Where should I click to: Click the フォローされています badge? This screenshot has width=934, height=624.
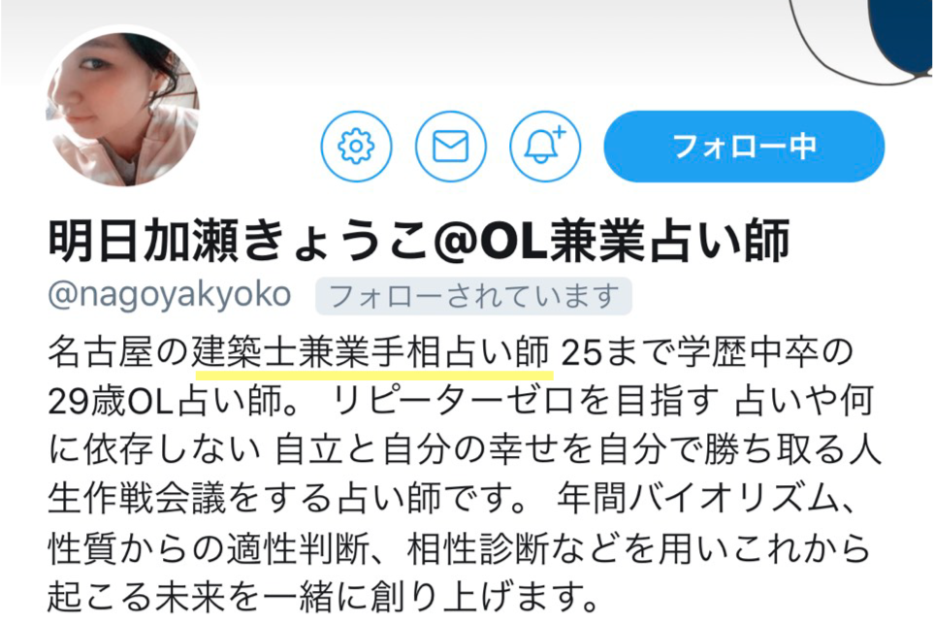(473, 296)
